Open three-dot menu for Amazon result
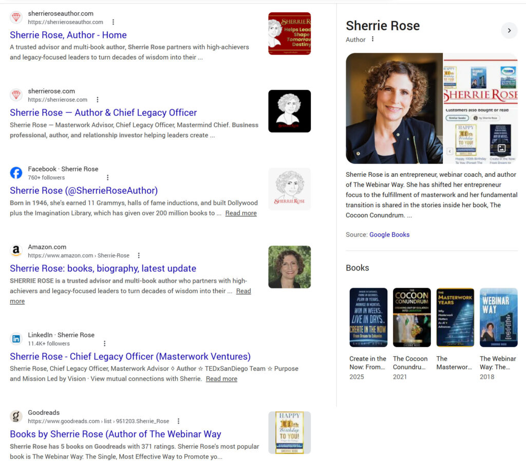The height and width of the screenshot is (473, 526). point(139,256)
